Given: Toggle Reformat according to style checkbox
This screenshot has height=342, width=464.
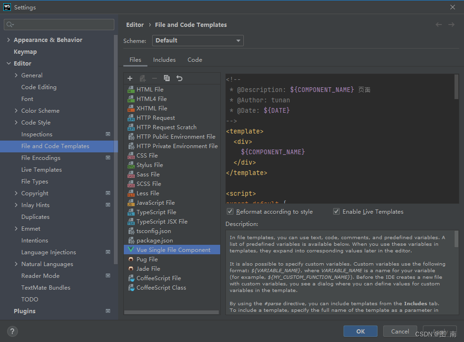Looking at the screenshot, I should (x=230, y=211).
